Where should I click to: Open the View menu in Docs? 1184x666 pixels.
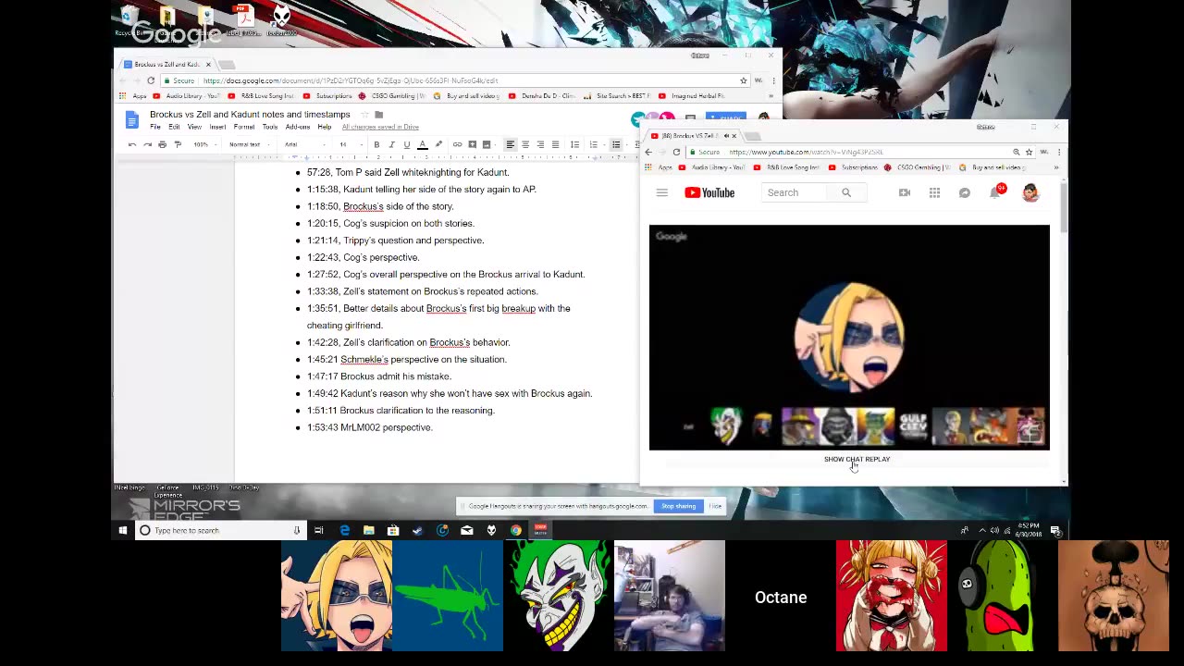pyautogui.click(x=194, y=127)
